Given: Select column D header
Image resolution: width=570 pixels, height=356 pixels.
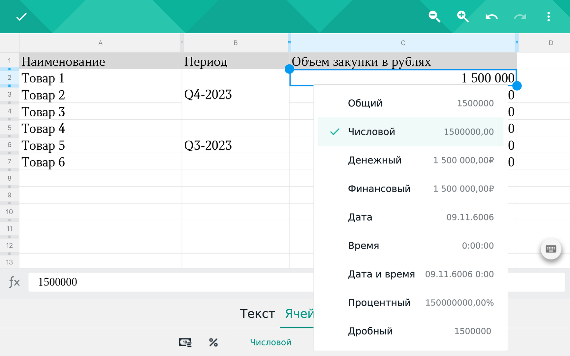Looking at the screenshot, I should [x=551, y=43].
